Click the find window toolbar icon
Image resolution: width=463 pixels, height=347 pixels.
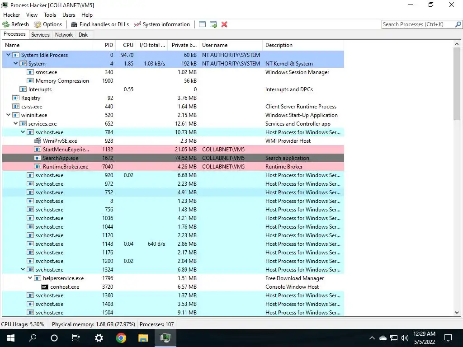pos(202,24)
